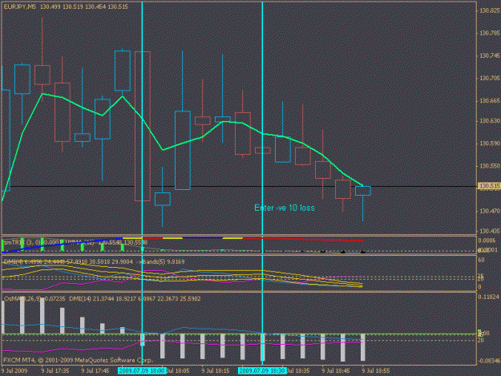Click the 0.0006 scale value in smTRIX pane

(x=487, y=241)
